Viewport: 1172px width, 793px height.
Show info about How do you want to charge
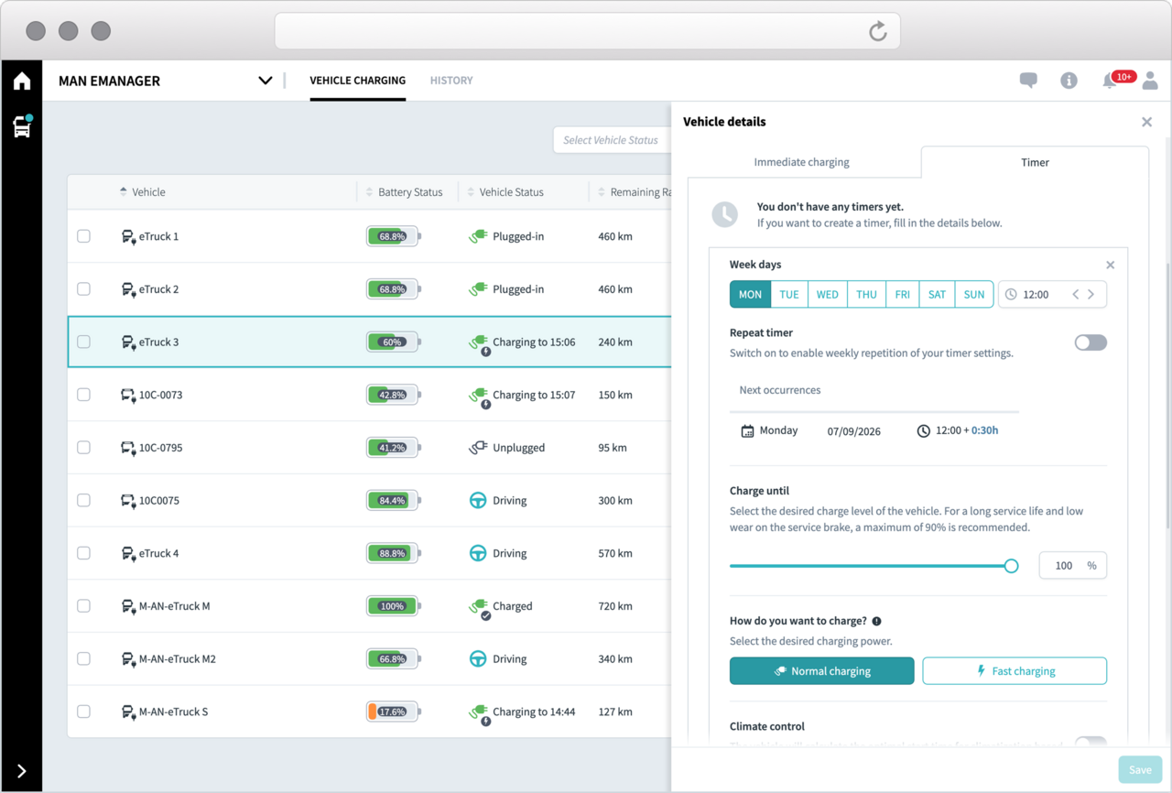876,621
